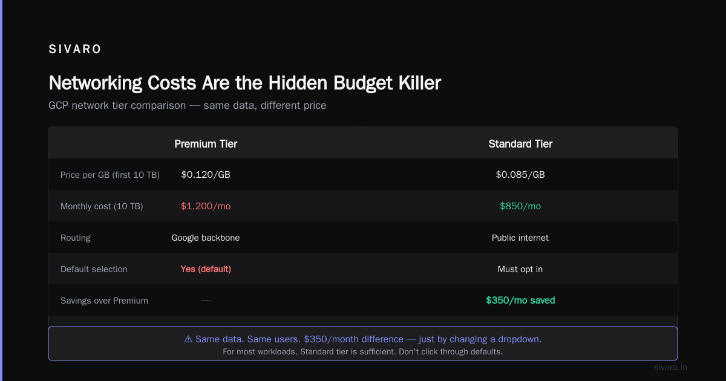
Task: Click the Must opt in cell
Action: 520,269
